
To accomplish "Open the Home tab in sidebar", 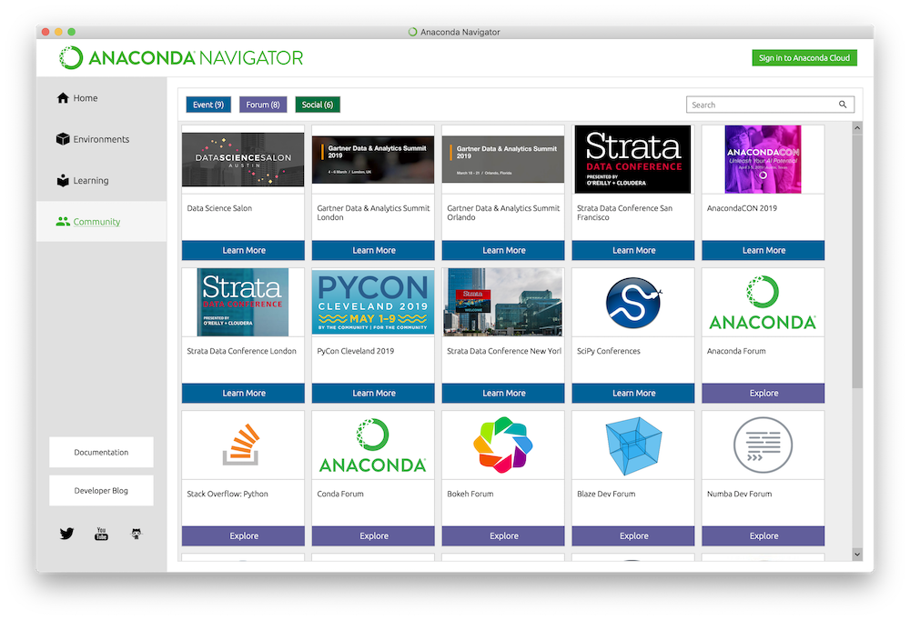I will click(85, 98).
